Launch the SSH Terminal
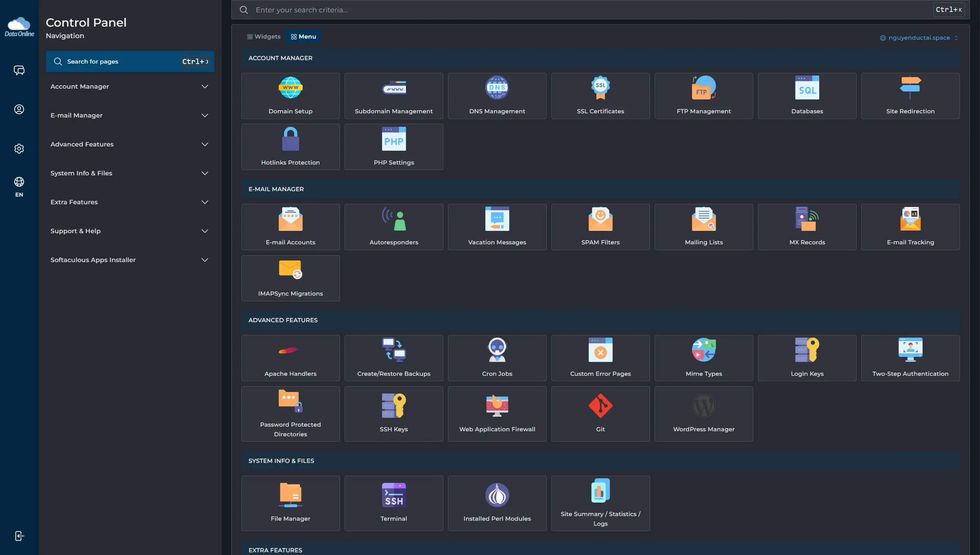The image size is (980, 555). [x=394, y=503]
